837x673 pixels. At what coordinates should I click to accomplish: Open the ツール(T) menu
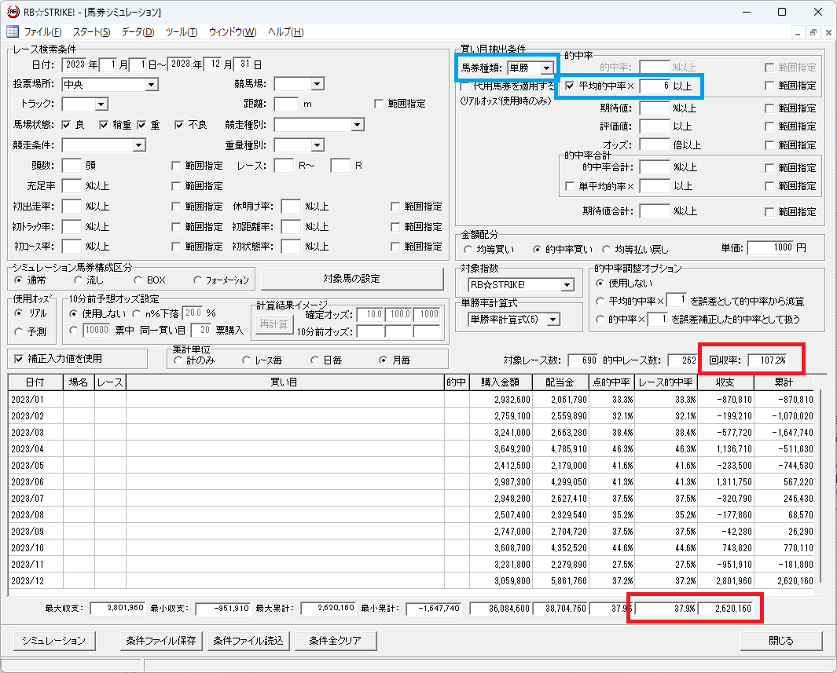182,32
